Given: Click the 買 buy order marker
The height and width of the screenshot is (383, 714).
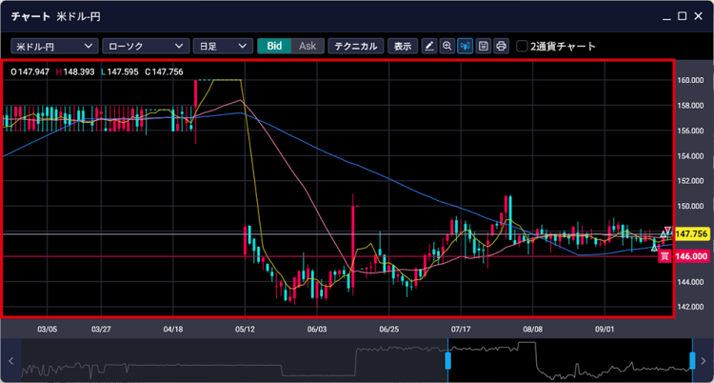Looking at the screenshot, I should click(665, 256).
